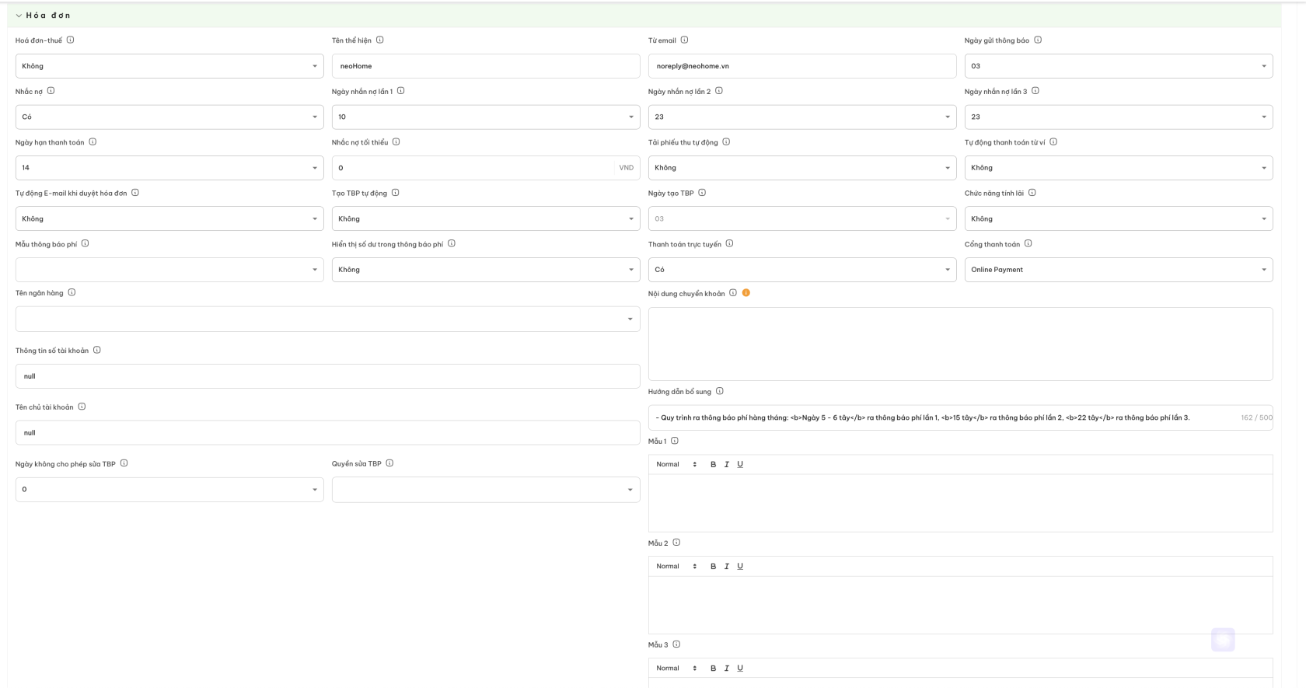The width and height of the screenshot is (1306, 688).
Task: Click info icon beside Nhắc nợ tối thiểu
Action: pyautogui.click(x=396, y=141)
